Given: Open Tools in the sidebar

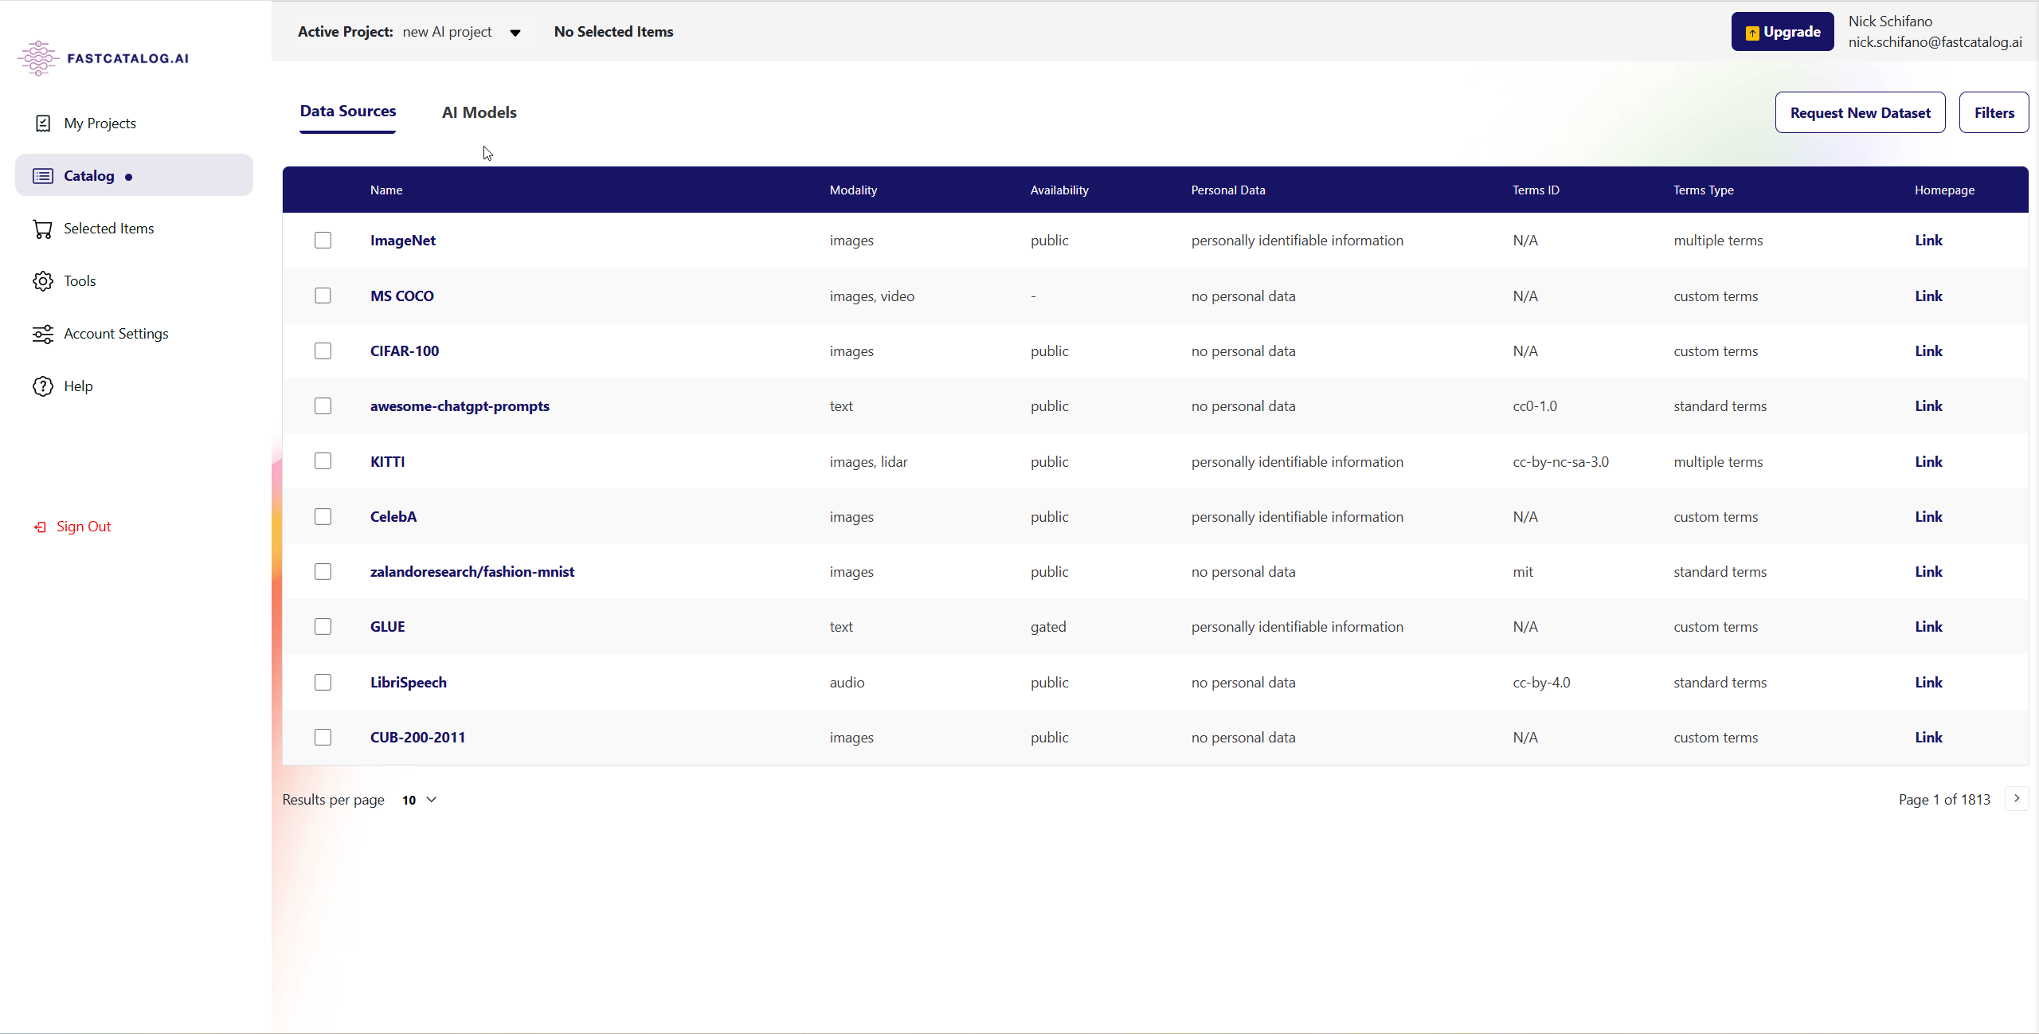Looking at the screenshot, I should (x=80, y=281).
